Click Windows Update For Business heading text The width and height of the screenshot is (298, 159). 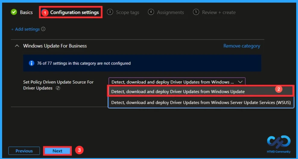click(55, 46)
